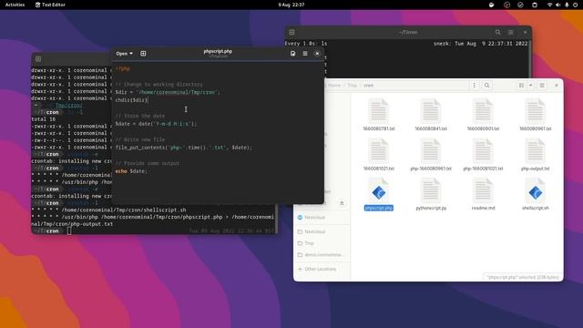Open demo.corenominal bookmark in sidebar
The width and height of the screenshot is (583, 328).
pos(322,255)
